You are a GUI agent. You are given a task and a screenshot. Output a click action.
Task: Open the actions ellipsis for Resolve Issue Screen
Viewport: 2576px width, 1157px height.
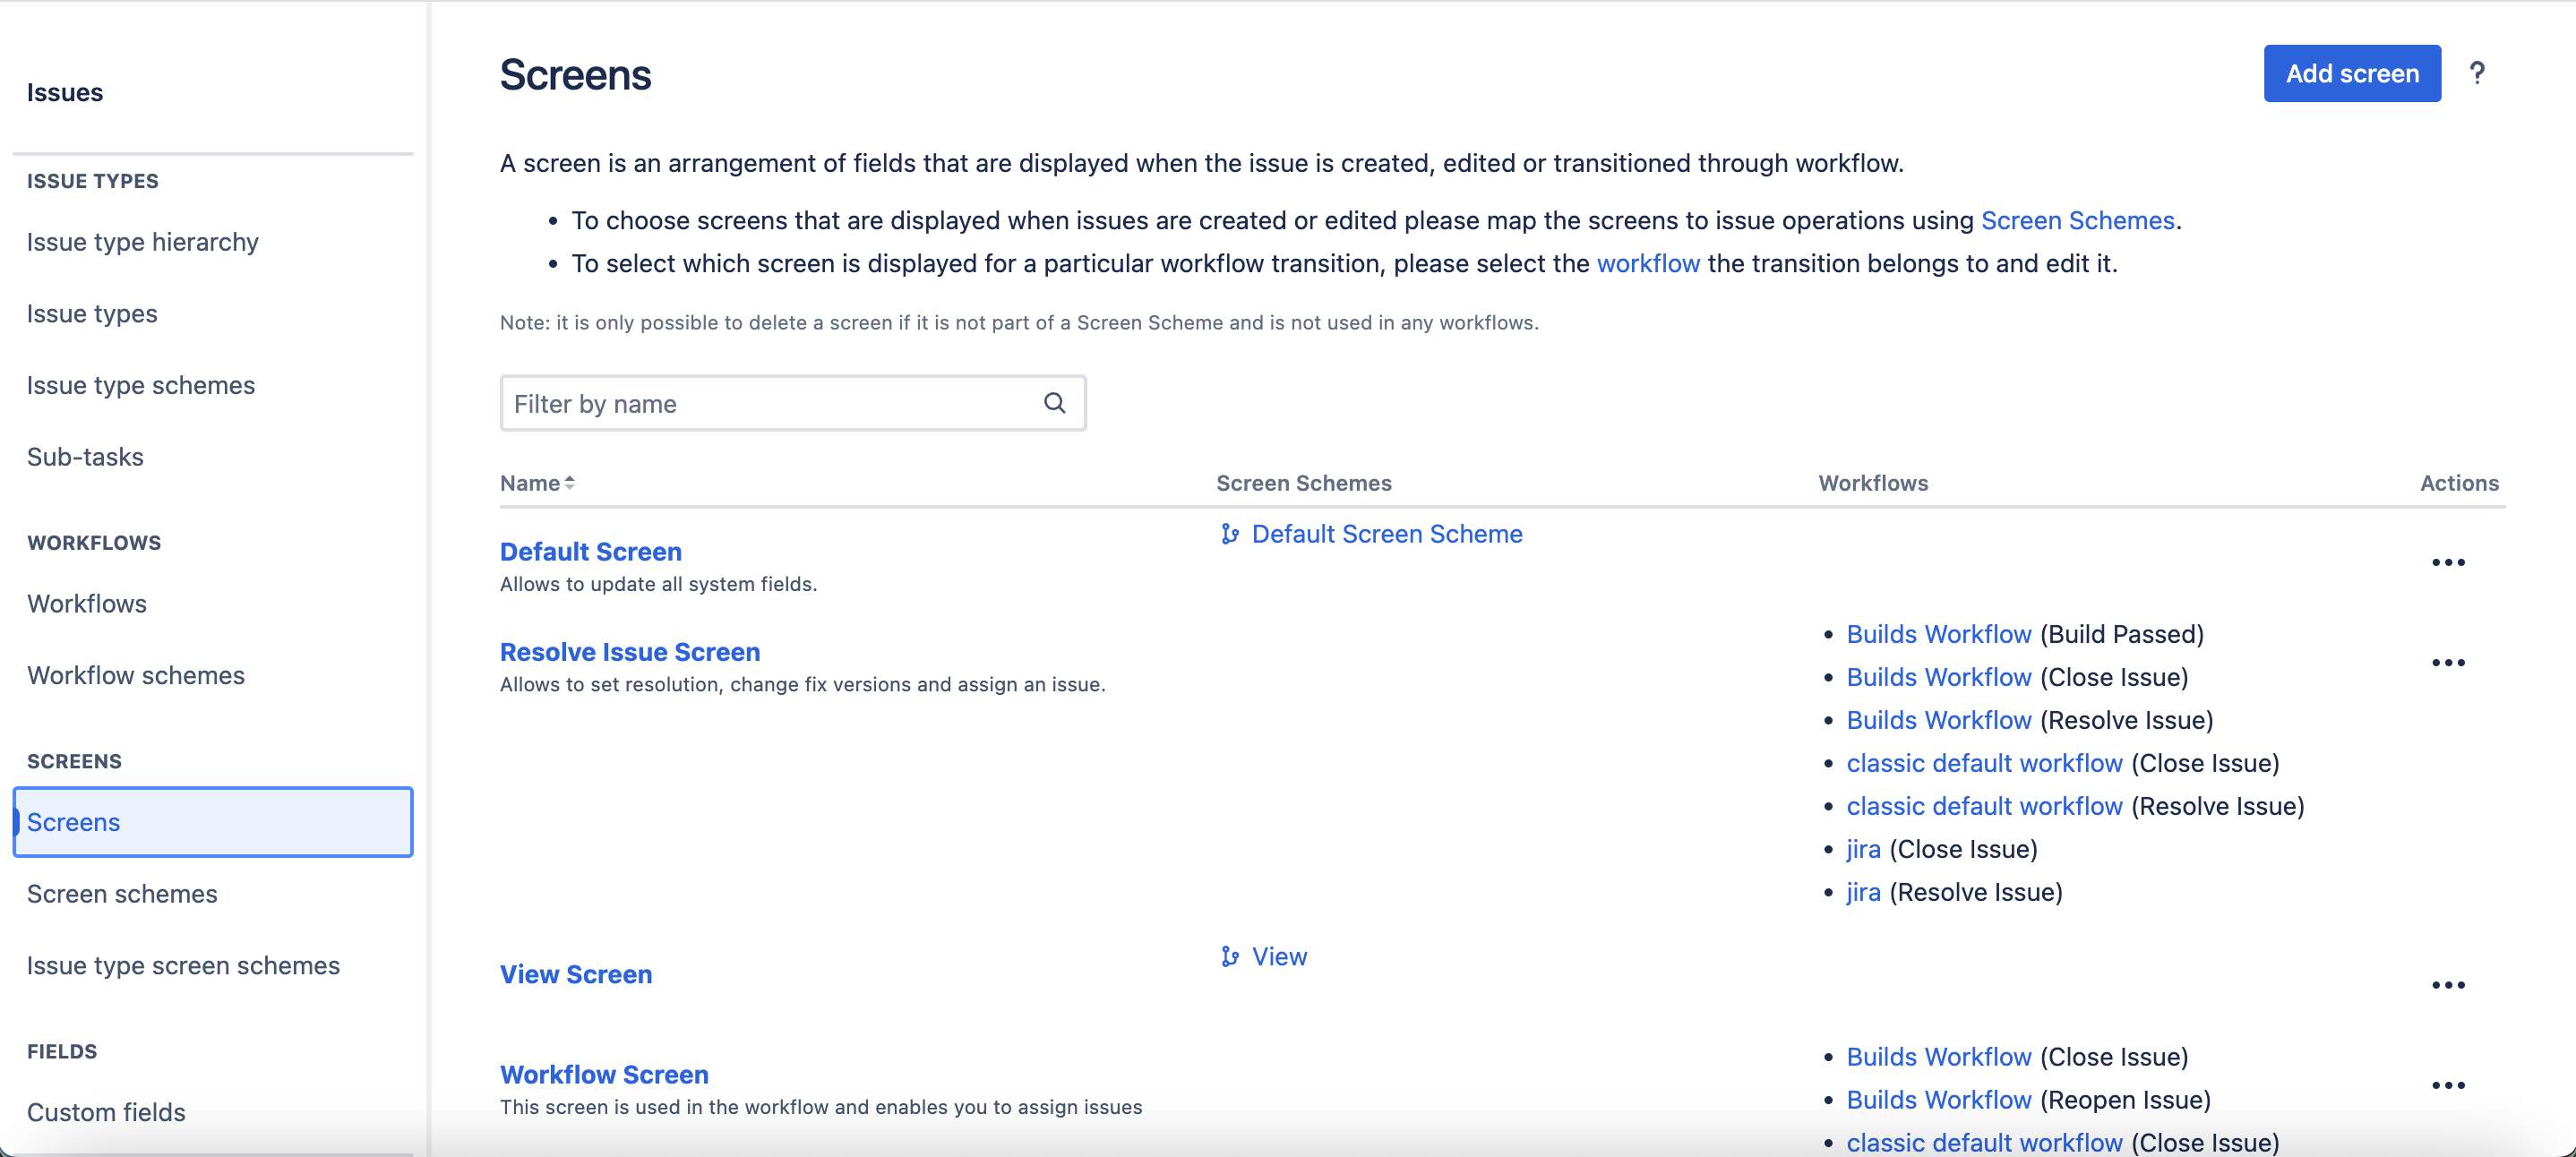(x=2447, y=662)
